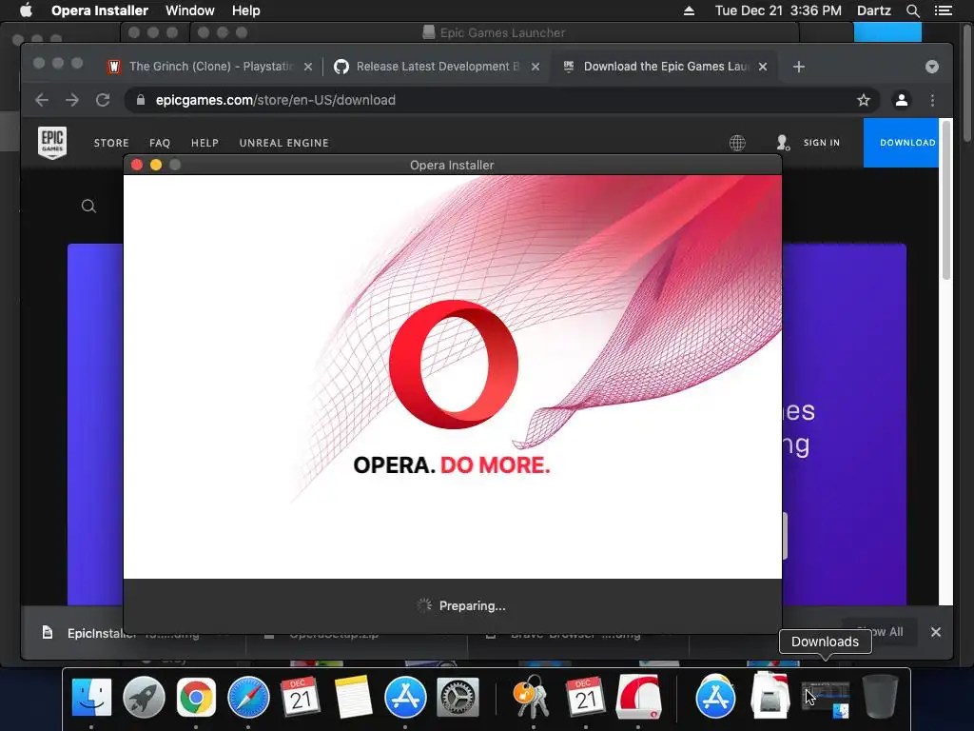Click the Apple menu logo
The height and width of the screenshot is (731, 974).
(x=26, y=10)
